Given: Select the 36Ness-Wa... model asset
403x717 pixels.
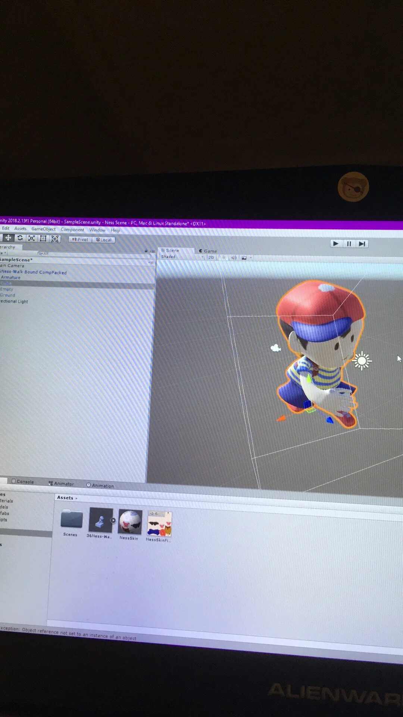Looking at the screenshot, I should pyautogui.click(x=100, y=523).
